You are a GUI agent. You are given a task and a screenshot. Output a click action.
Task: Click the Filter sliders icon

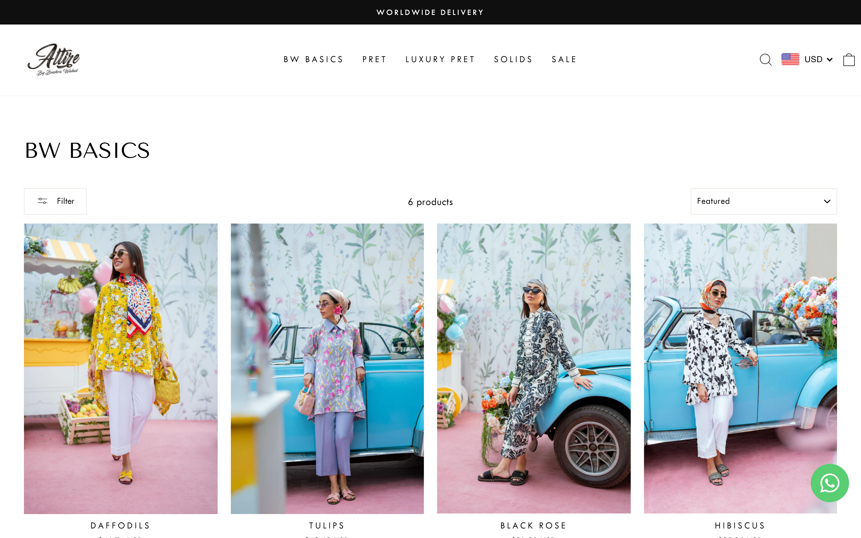42,201
